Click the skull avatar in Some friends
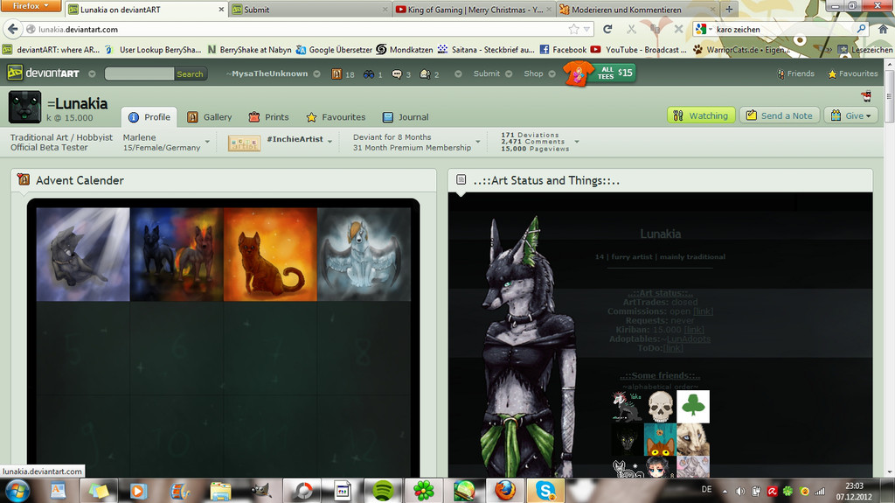895x503 pixels. [x=661, y=407]
